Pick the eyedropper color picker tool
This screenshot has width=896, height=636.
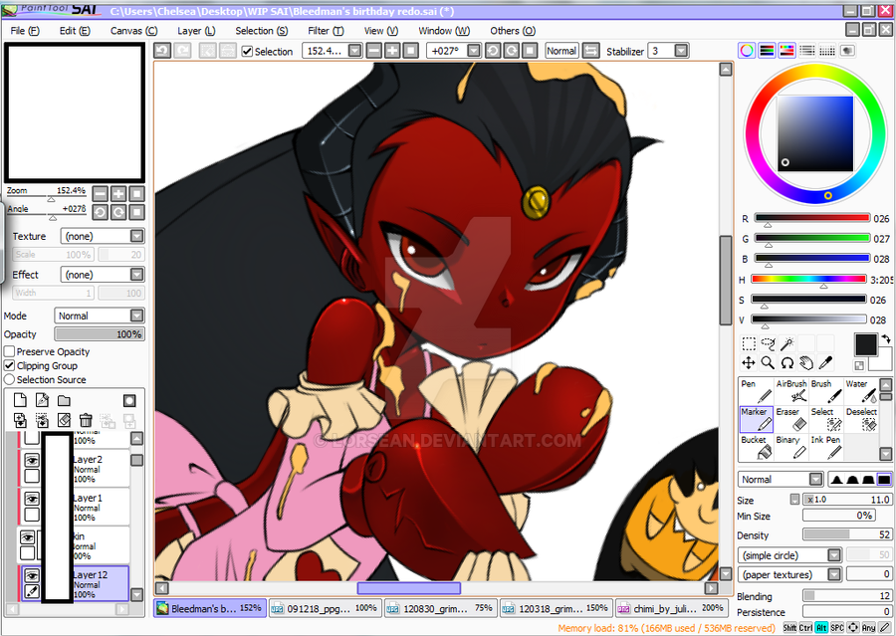click(x=825, y=363)
